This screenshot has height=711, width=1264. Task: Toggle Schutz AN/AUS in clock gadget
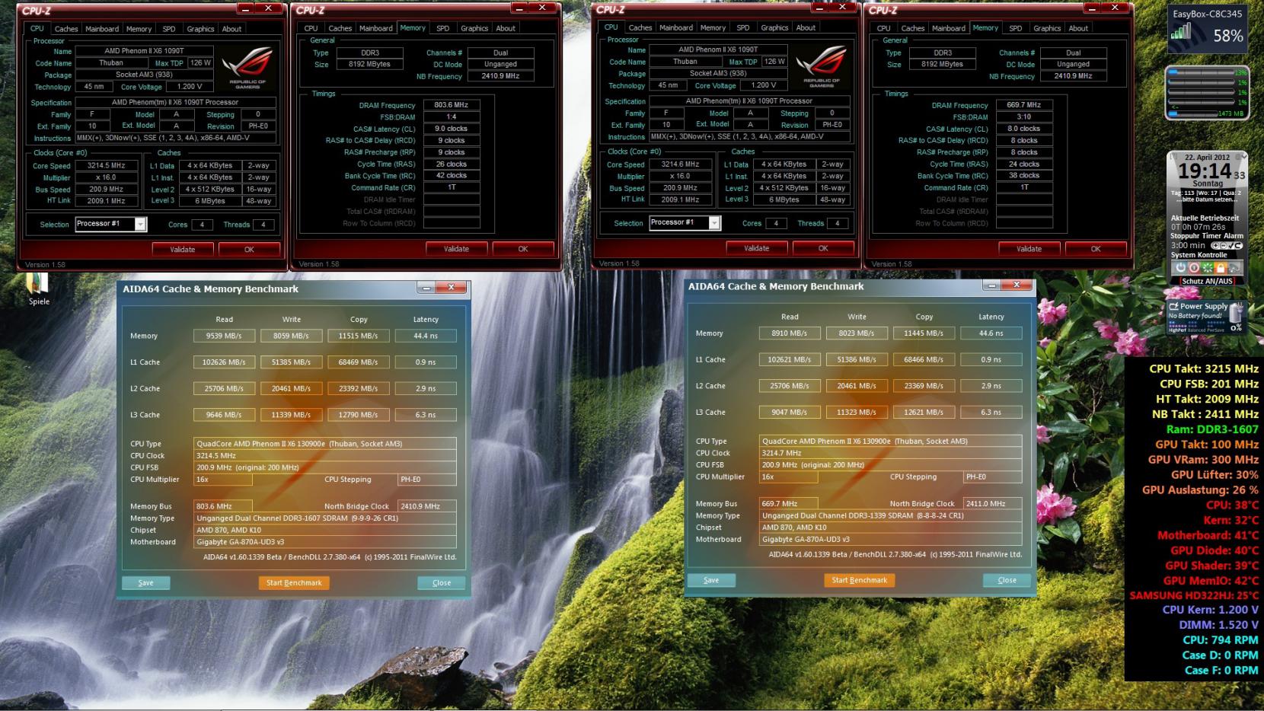point(1207,281)
